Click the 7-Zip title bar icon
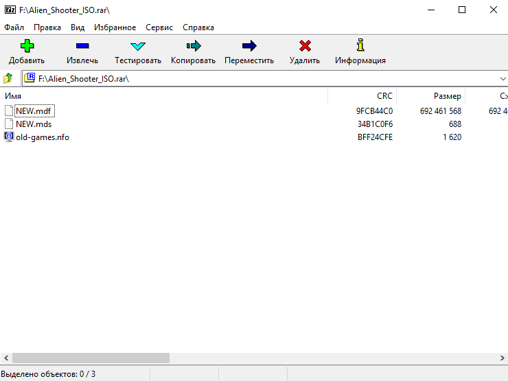 tap(10, 10)
